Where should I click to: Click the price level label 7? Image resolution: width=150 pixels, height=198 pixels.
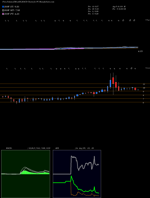coord(143,99)
